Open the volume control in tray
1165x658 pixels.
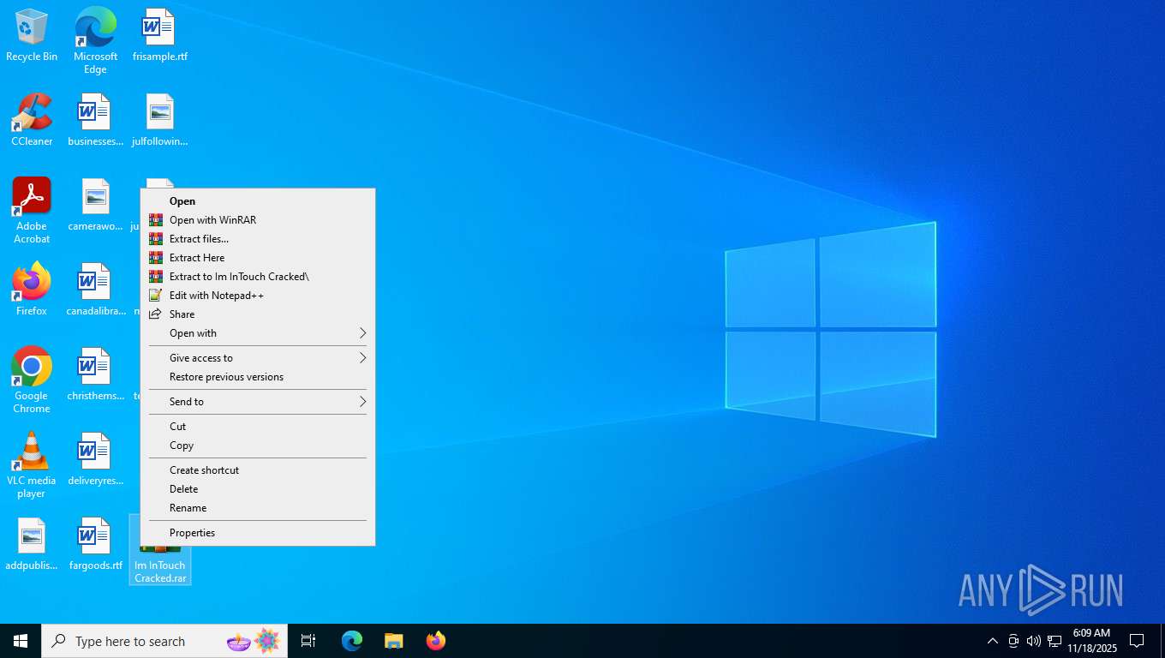1033,641
